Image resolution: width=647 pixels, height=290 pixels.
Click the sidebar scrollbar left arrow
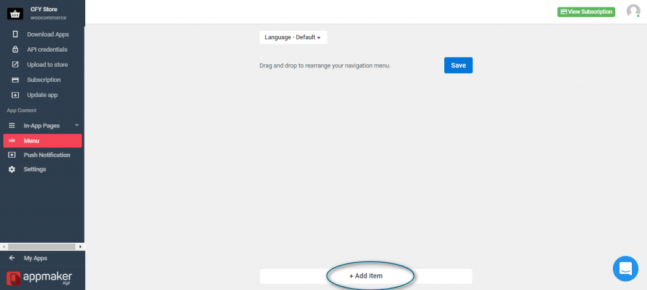[4, 246]
